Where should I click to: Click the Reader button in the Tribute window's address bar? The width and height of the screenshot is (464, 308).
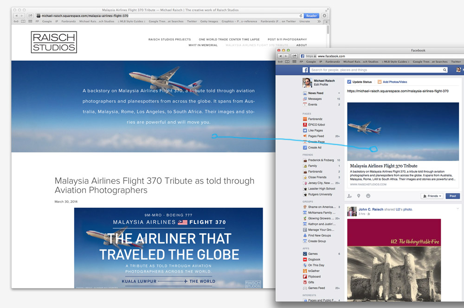click(x=312, y=16)
